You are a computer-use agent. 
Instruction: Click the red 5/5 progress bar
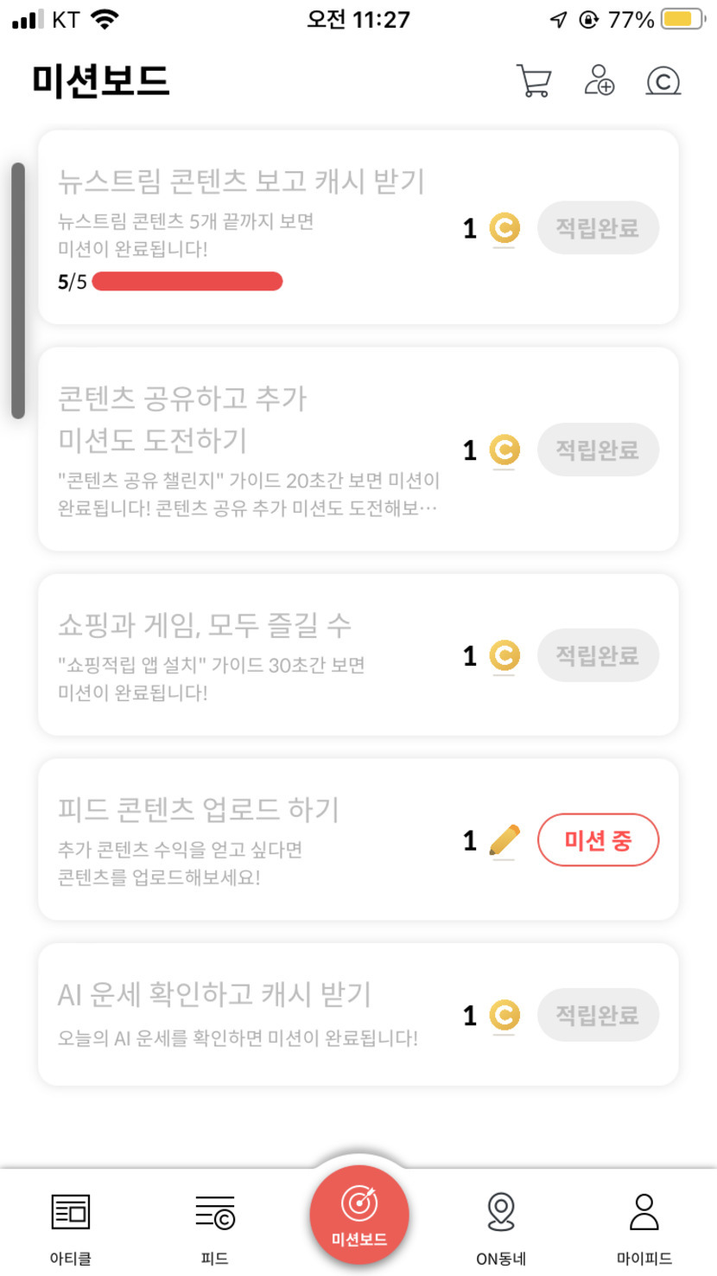pyautogui.click(x=187, y=282)
